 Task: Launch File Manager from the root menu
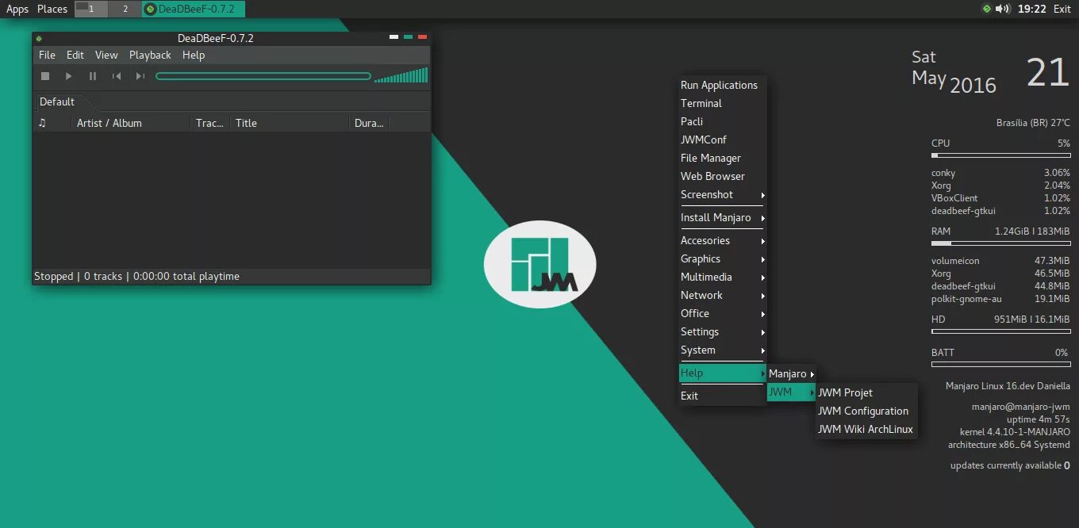pos(722,158)
